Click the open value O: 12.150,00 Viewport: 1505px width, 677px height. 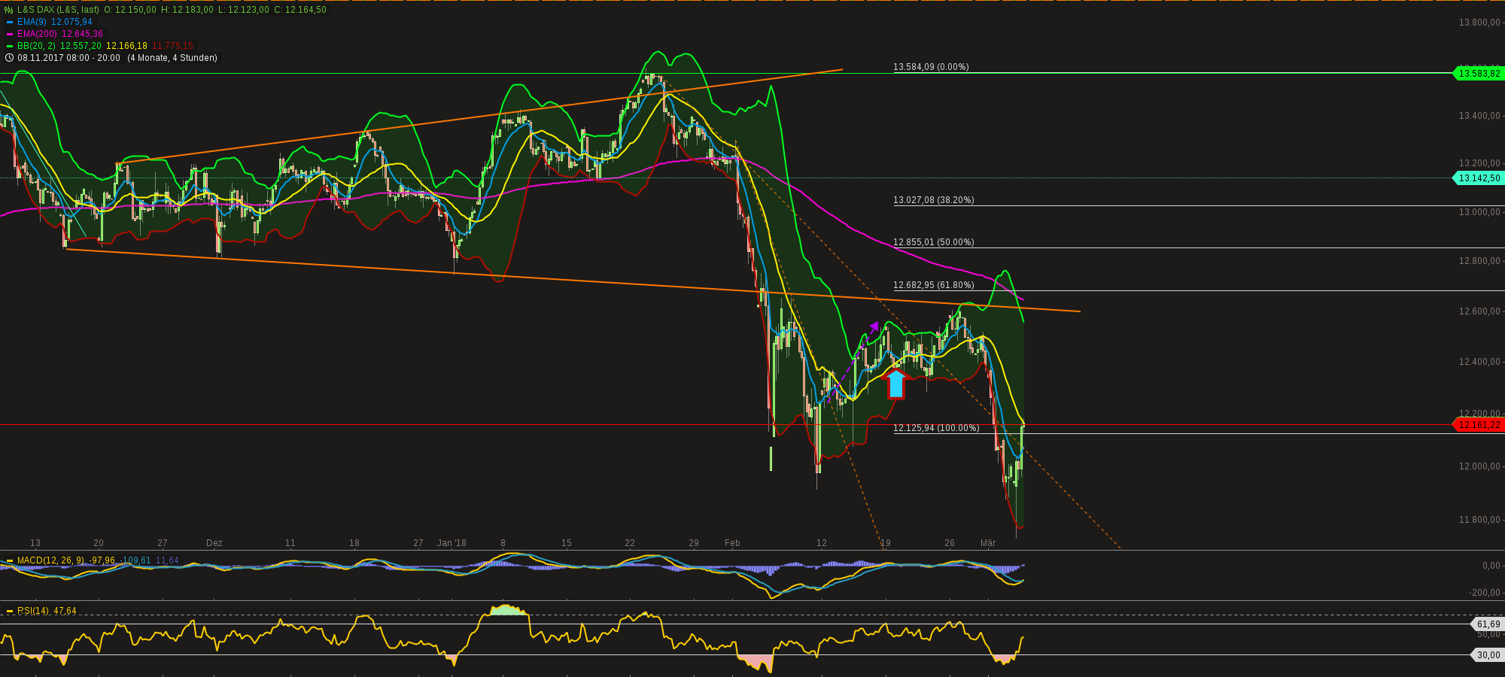click(130, 10)
